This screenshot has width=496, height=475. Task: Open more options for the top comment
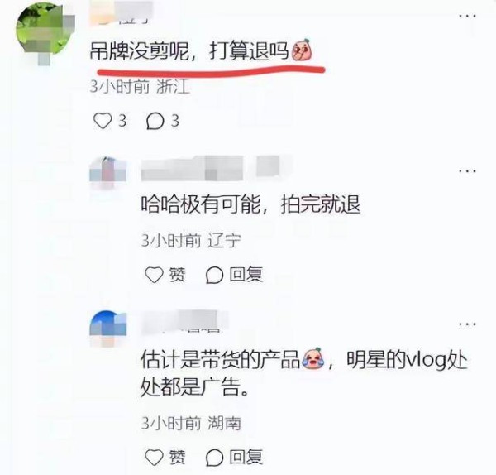pyautogui.click(x=468, y=16)
